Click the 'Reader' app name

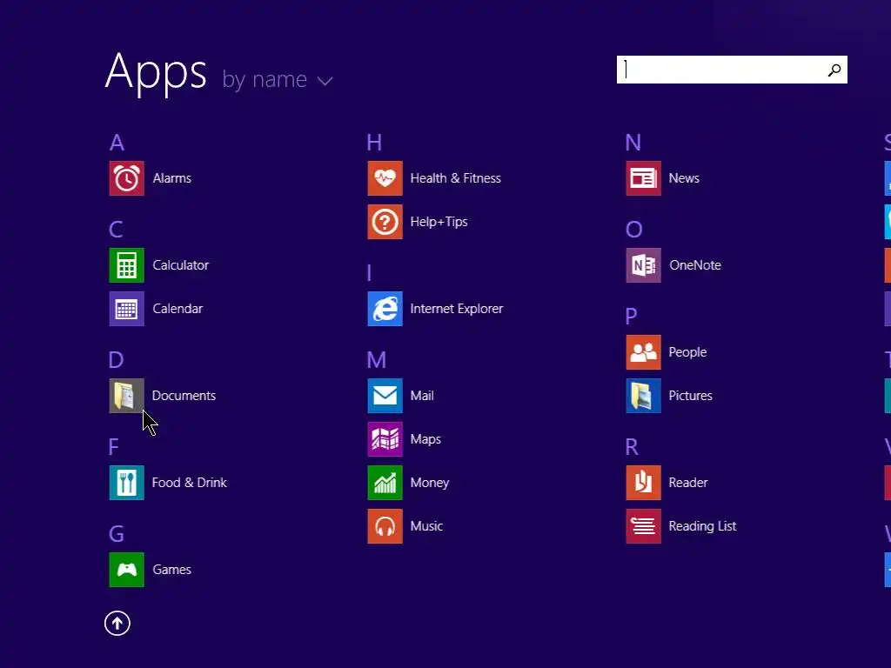tap(688, 483)
